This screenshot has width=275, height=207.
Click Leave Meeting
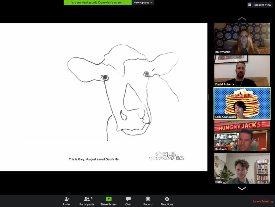[263, 201]
